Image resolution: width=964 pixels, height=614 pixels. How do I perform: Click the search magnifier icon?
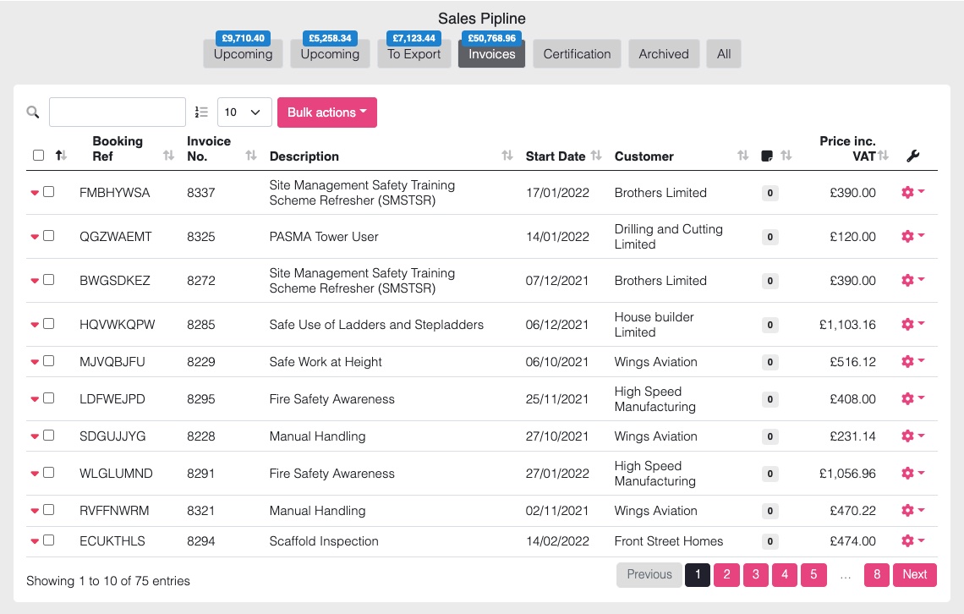click(33, 112)
